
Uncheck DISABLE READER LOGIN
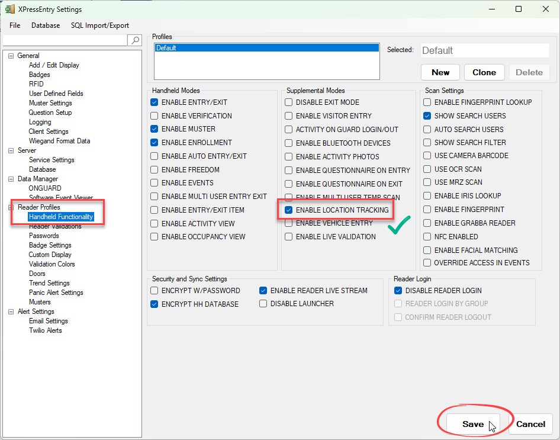tap(398, 291)
